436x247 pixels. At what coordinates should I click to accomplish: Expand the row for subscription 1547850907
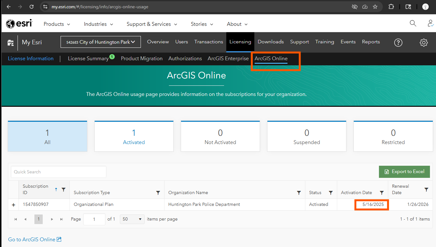[x=13, y=205]
